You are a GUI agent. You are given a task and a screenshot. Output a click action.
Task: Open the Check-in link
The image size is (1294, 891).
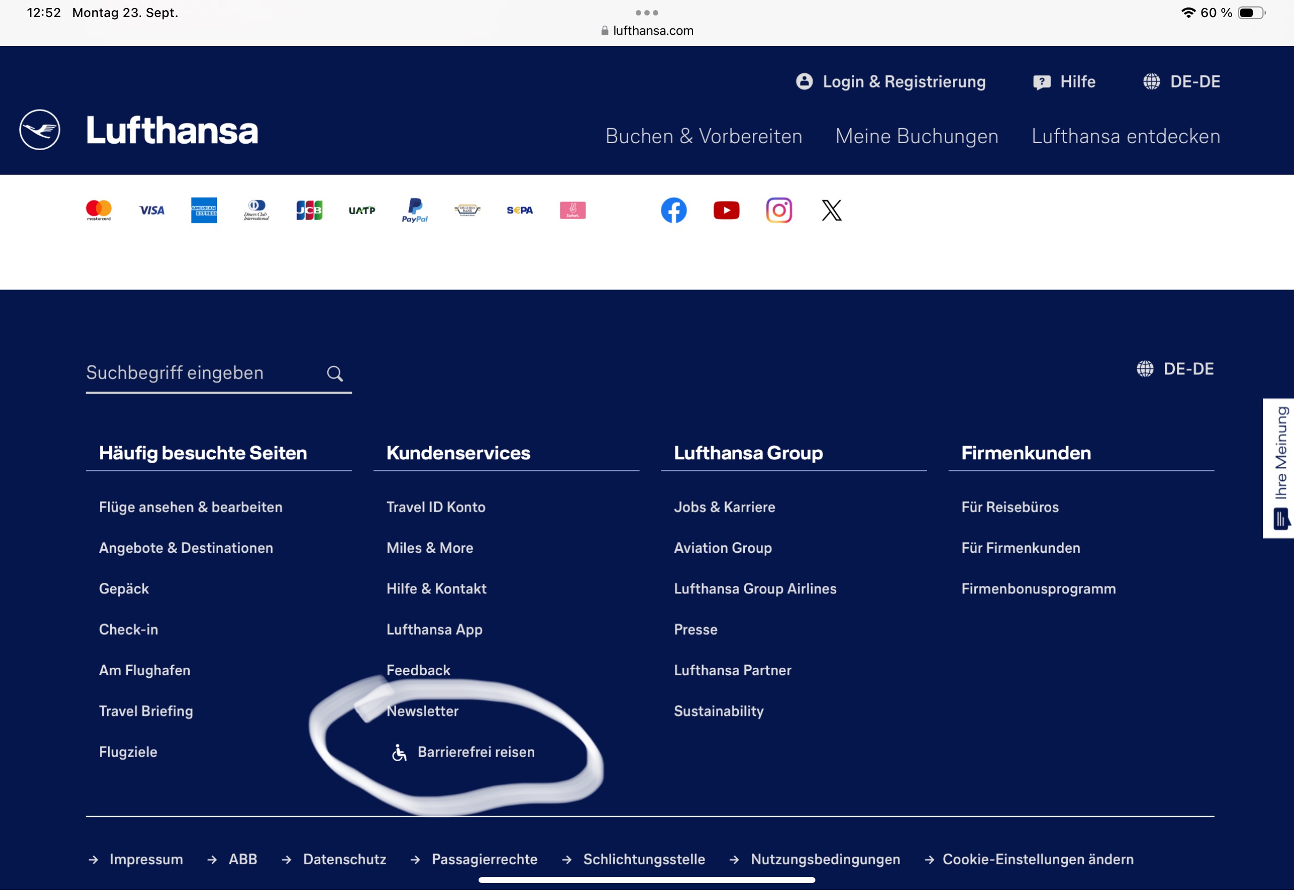coord(128,629)
